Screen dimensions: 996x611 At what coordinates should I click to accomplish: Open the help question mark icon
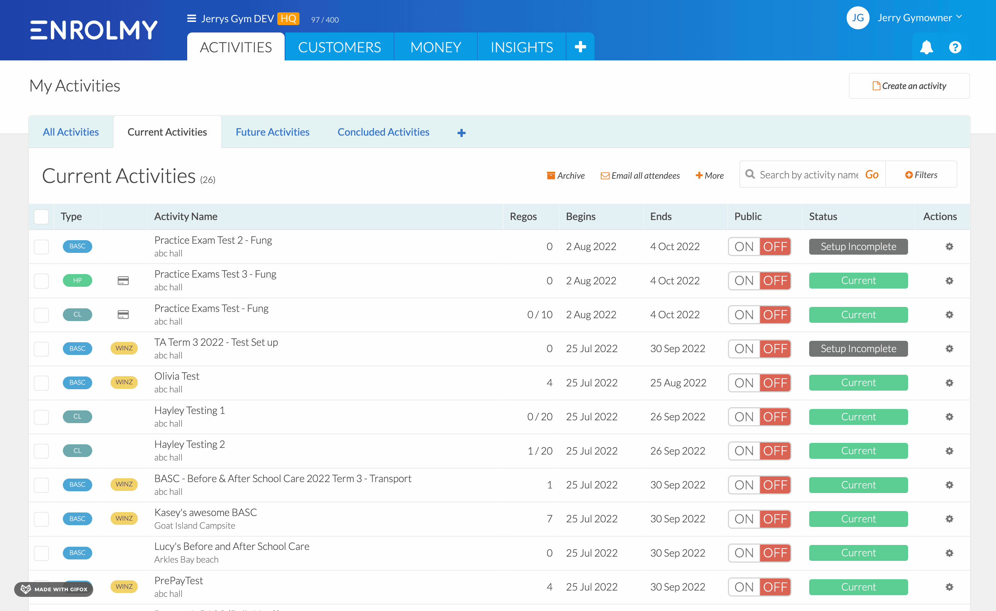coord(955,47)
